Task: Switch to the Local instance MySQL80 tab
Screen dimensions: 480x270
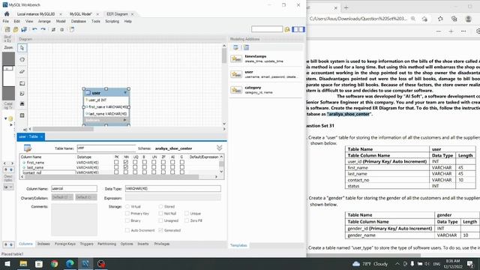Action: pos(36,14)
